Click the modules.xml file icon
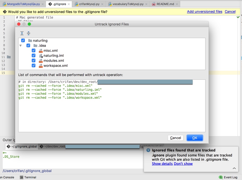Viewport: 242px width, 180px height. (41, 61)
